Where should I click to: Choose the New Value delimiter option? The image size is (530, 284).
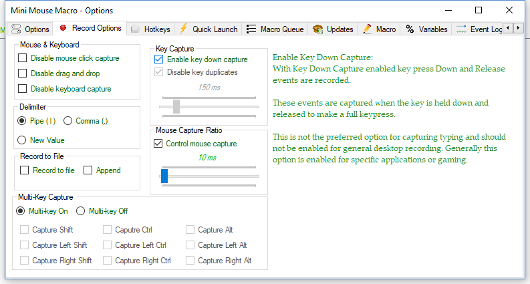pyautogui.click(x=21, y=140)
